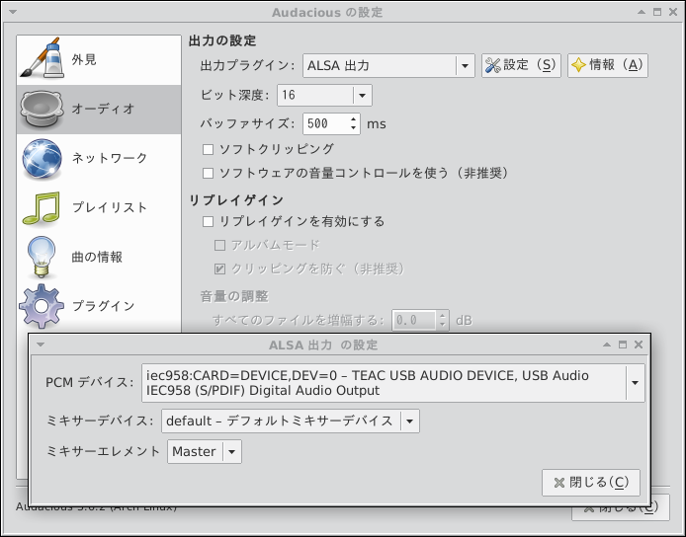The height and width of the screenshot is (537, 686).
Task: Toggle the クリッピングを防ぐ checkbox
Action: pyautogui.click(x=219, y=268)
